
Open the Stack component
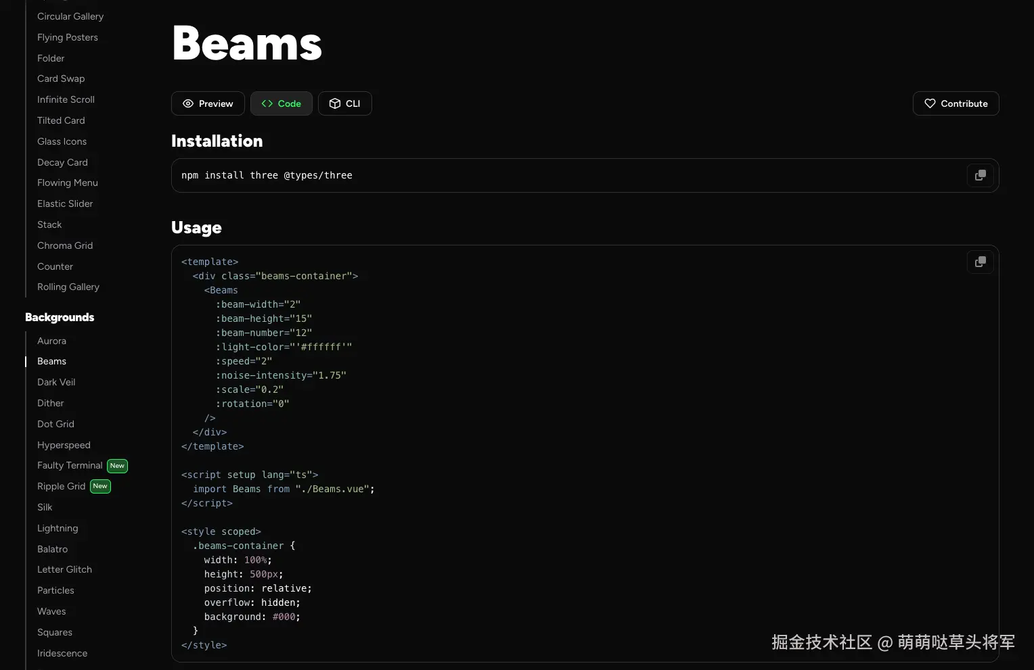point(49,224)
